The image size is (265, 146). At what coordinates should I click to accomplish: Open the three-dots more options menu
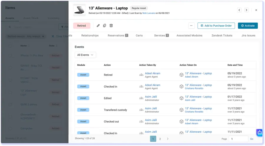point(191,26)
